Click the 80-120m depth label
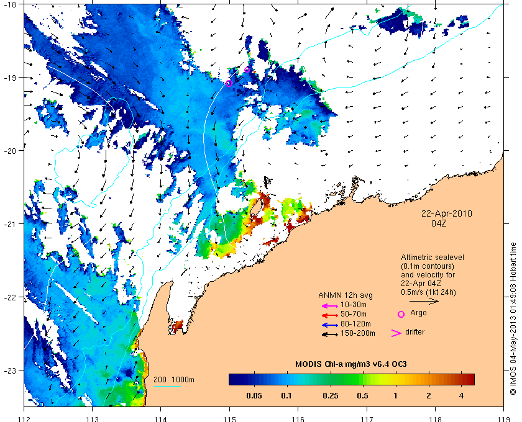Screen dimensions: 522x422 [355, 324]
